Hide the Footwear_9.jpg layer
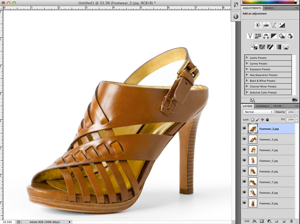 click(x=244, y=203)
